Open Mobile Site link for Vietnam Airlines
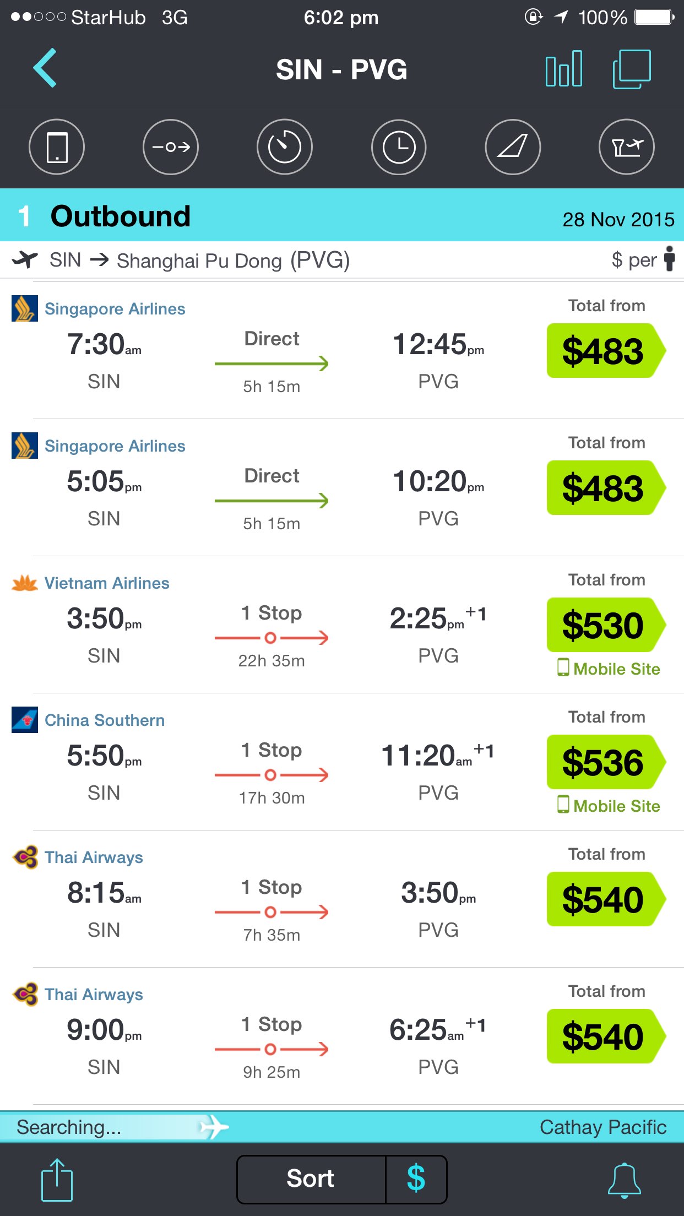 609,669
